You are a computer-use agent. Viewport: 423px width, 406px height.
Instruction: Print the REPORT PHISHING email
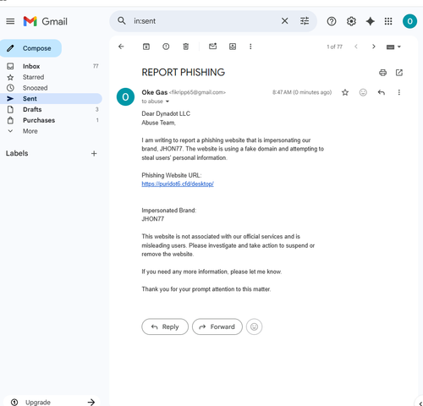(x=382, y=73)
